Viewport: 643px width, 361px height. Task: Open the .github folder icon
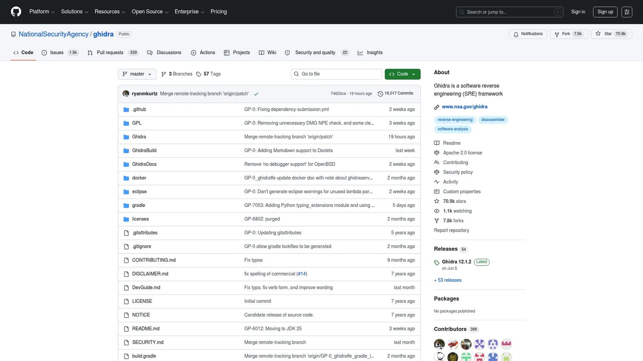[126, 109]
